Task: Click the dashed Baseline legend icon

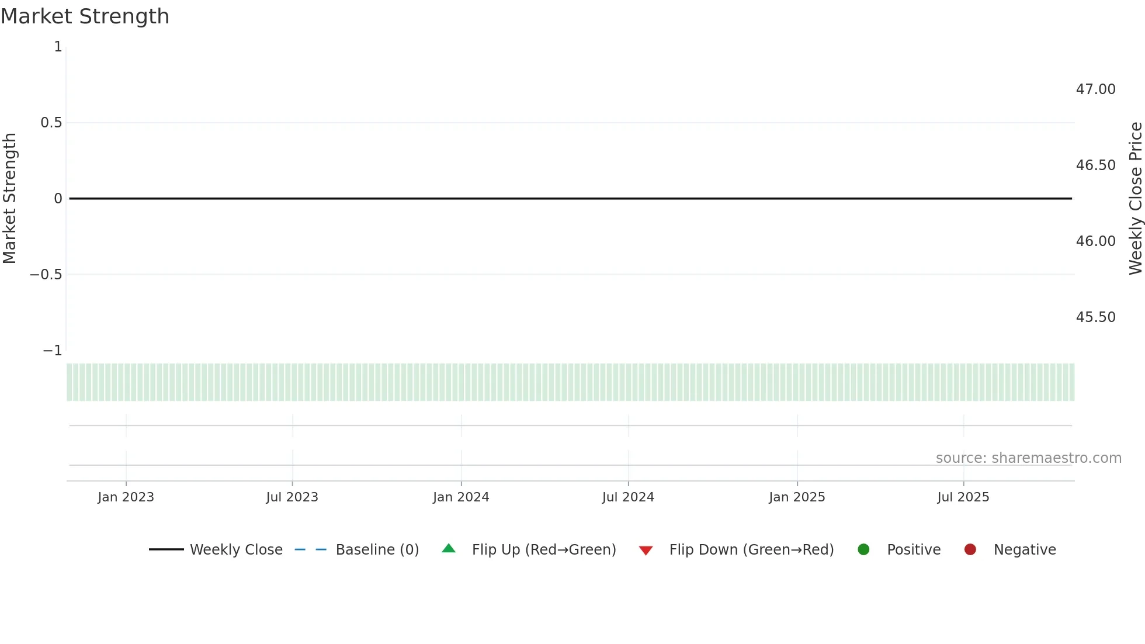Action: tap(311, 549)
